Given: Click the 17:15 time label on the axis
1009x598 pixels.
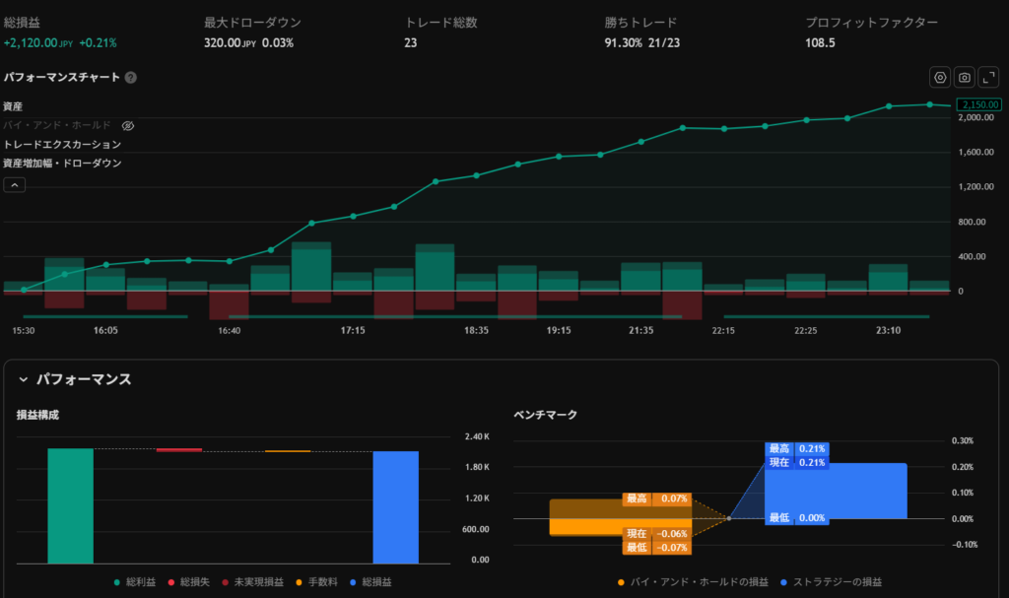Looking at the screenshot, I should (x=353, y=331).
